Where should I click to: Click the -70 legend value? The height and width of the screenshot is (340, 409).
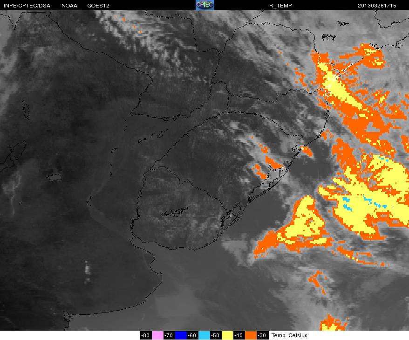(169, 335)
